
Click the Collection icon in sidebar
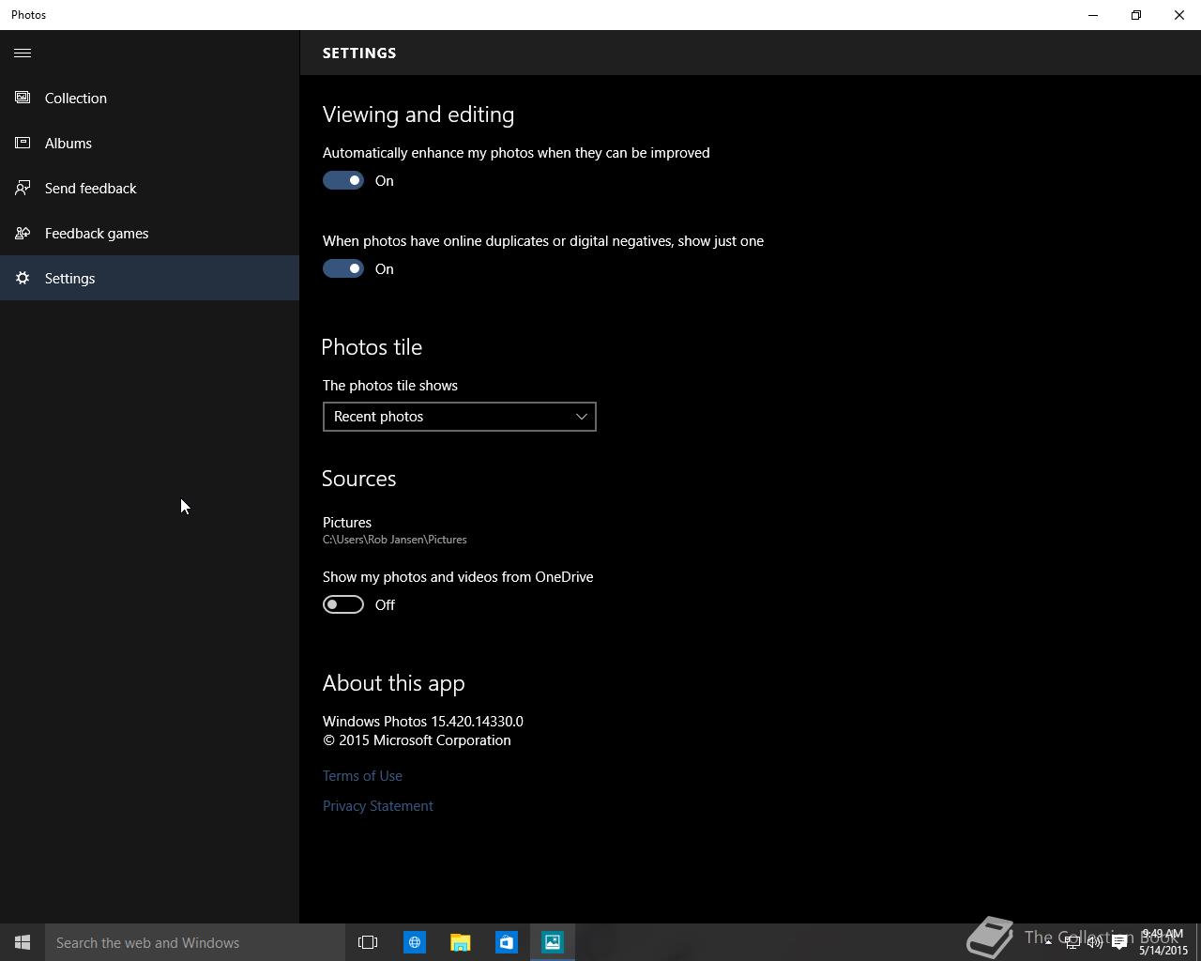[x=23, y=98]
